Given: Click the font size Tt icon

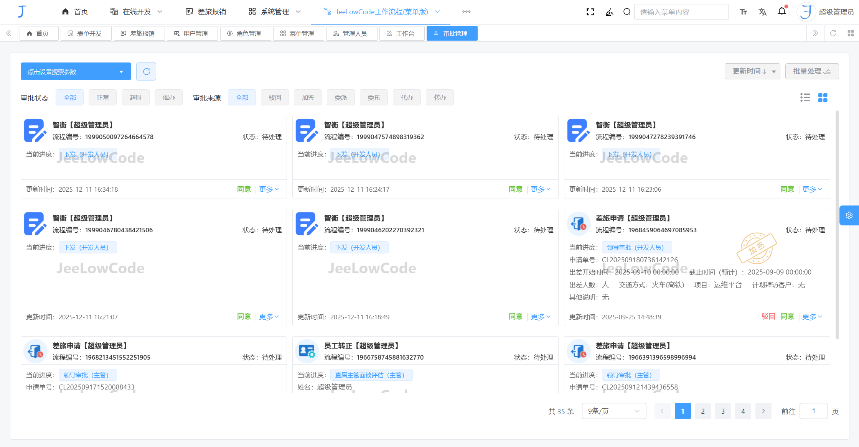Looking at the screenshot, I should pyautogui.click(x=743, y=12).
